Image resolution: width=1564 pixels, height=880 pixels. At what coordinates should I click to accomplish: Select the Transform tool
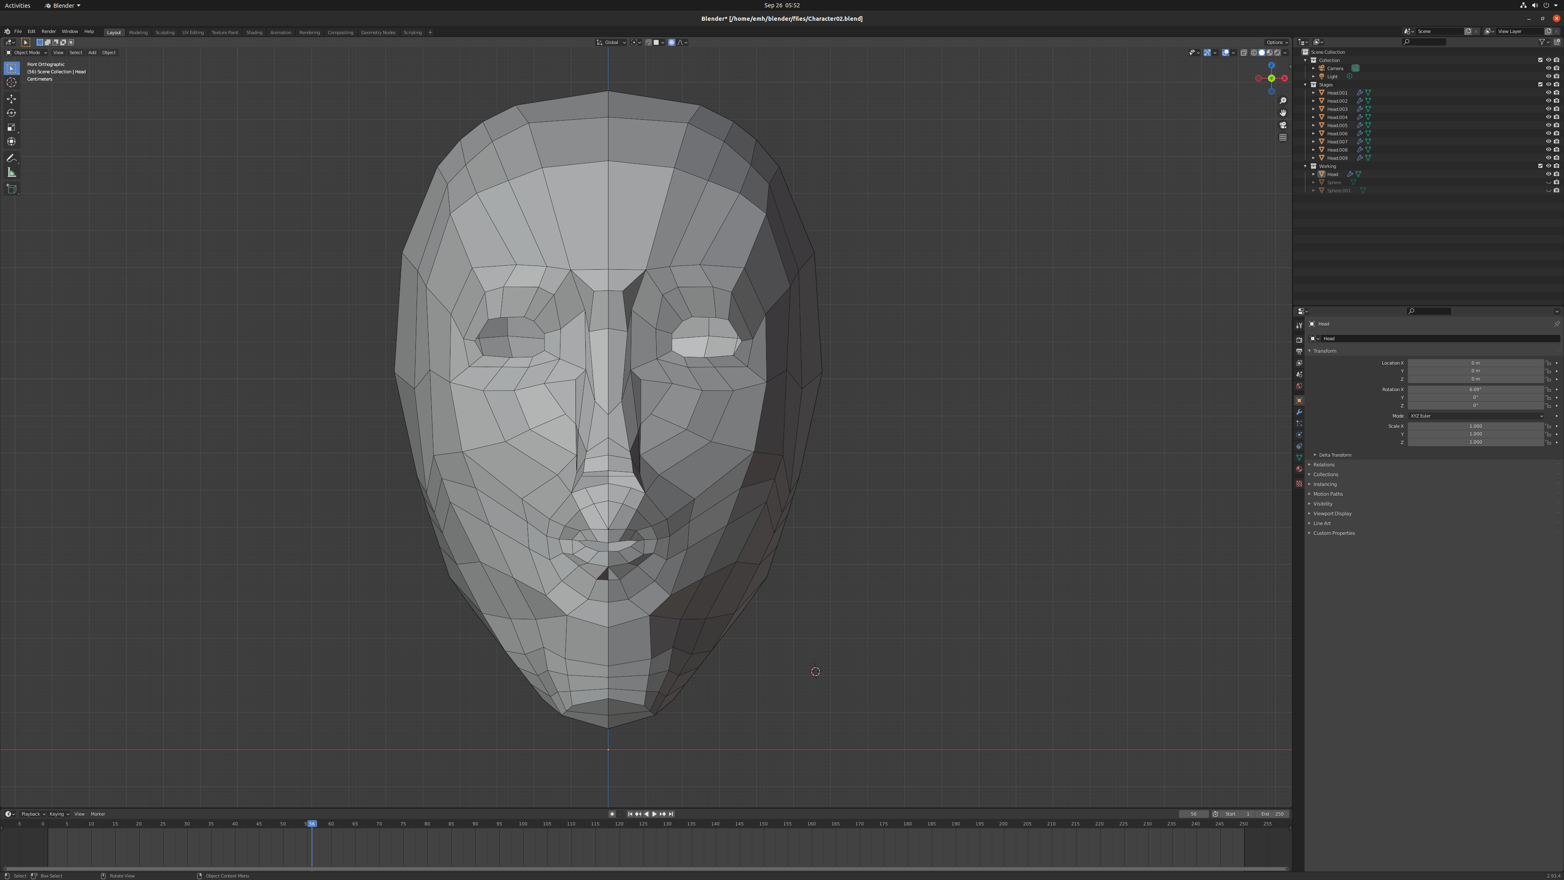click(x=11, y=141)
